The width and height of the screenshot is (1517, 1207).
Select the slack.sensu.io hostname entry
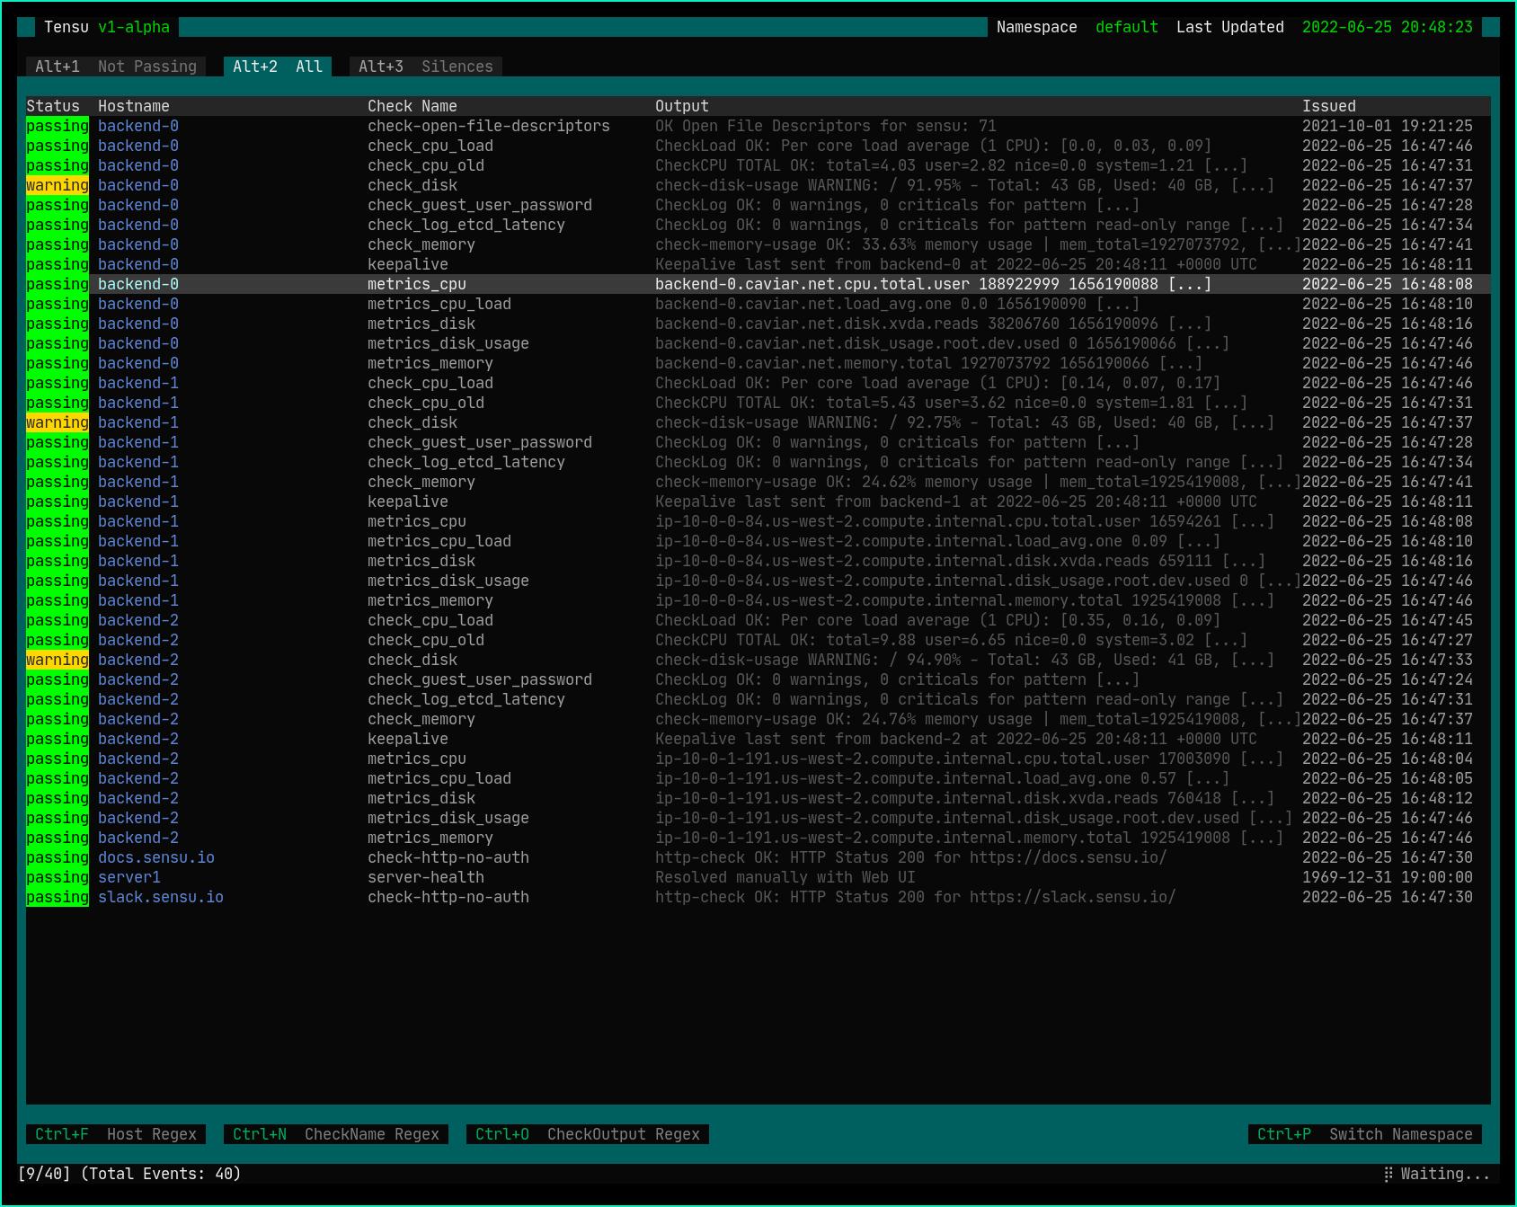161,897
